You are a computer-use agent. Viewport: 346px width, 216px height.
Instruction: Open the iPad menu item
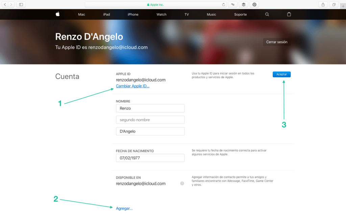click(106, 14)
